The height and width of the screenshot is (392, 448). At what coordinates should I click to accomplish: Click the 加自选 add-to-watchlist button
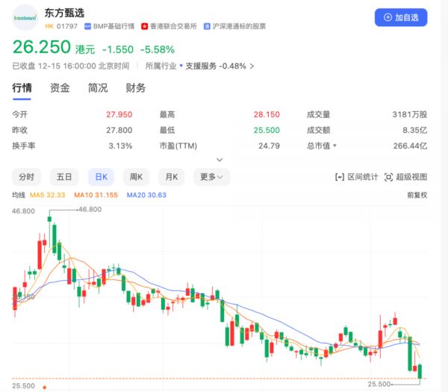click(x=401, y=17)
